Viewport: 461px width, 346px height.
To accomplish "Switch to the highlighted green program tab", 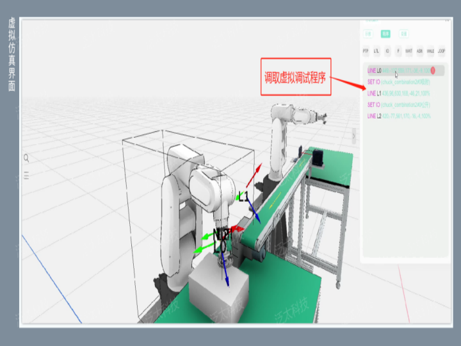I will click(385, 33).
